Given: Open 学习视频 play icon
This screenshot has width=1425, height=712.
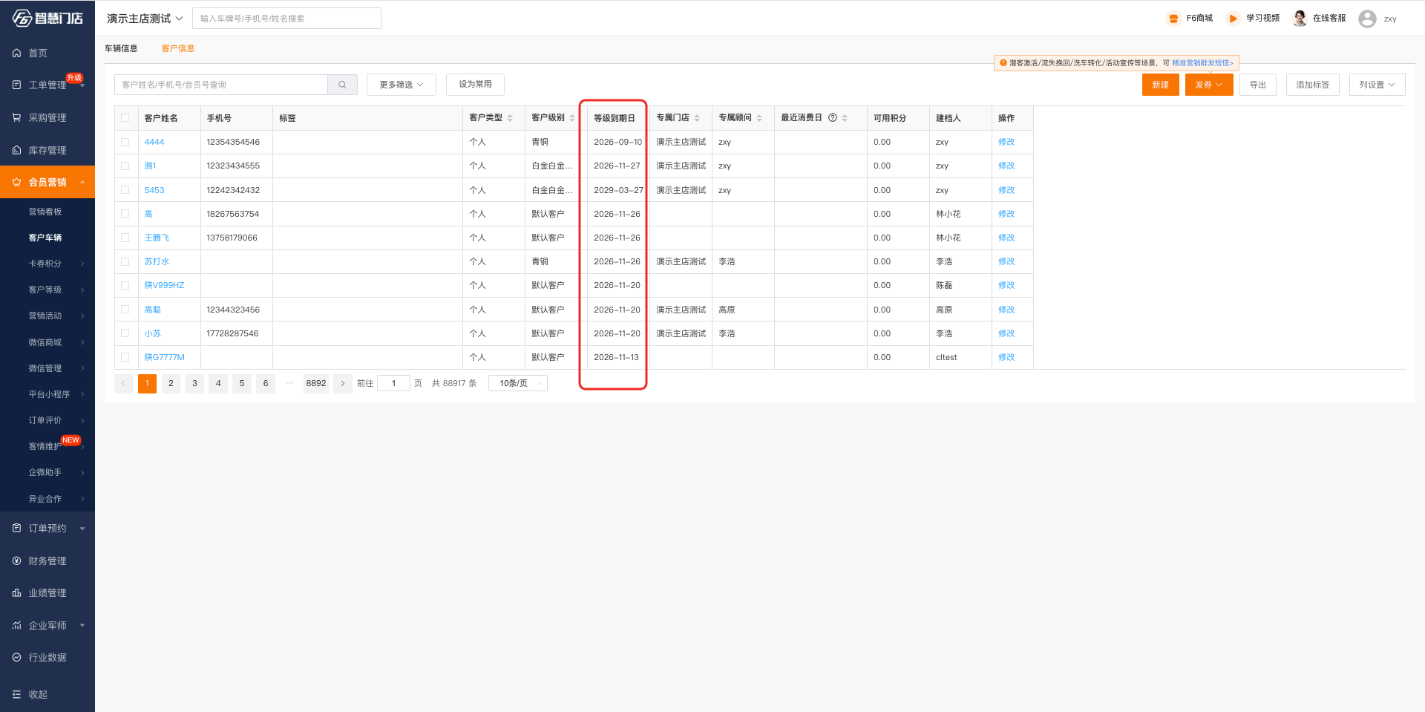Looking at the screenshot, I should coord(1233,19).
